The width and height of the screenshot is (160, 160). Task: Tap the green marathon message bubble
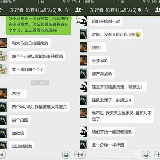pyautogui.click(x=38, y=25)
